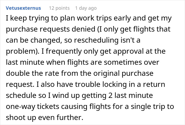Click the "1 day ago" timestamp
Viewport: 185px width, 125px height.
(x=86, y=8)
